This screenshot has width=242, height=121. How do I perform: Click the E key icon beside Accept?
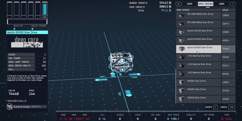click(215, 107)
